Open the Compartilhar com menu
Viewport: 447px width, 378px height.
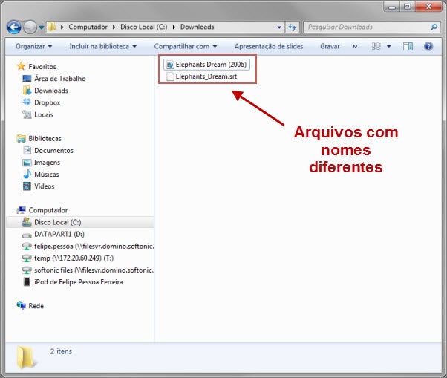(185, 46)
